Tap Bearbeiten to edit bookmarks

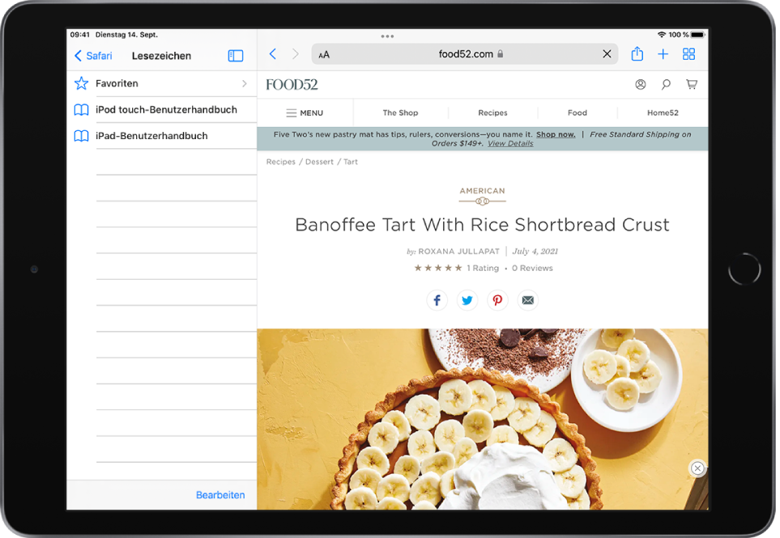point(220,495)
